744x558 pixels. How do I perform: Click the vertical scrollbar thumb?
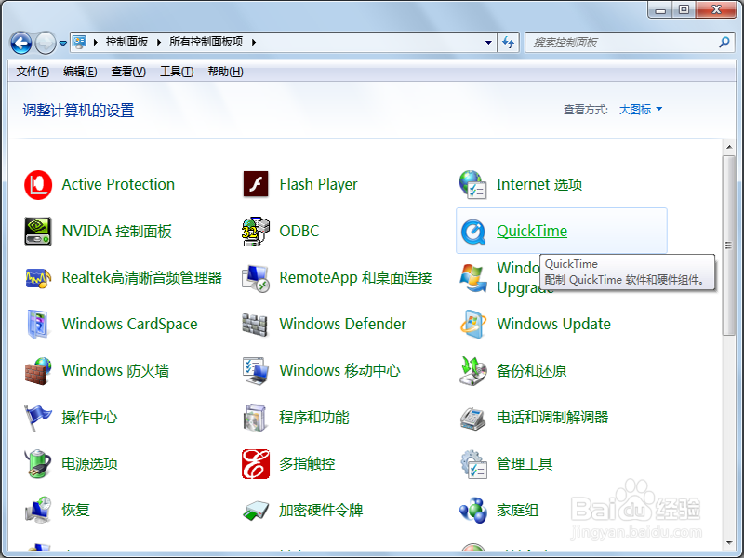tap(729, 246)
